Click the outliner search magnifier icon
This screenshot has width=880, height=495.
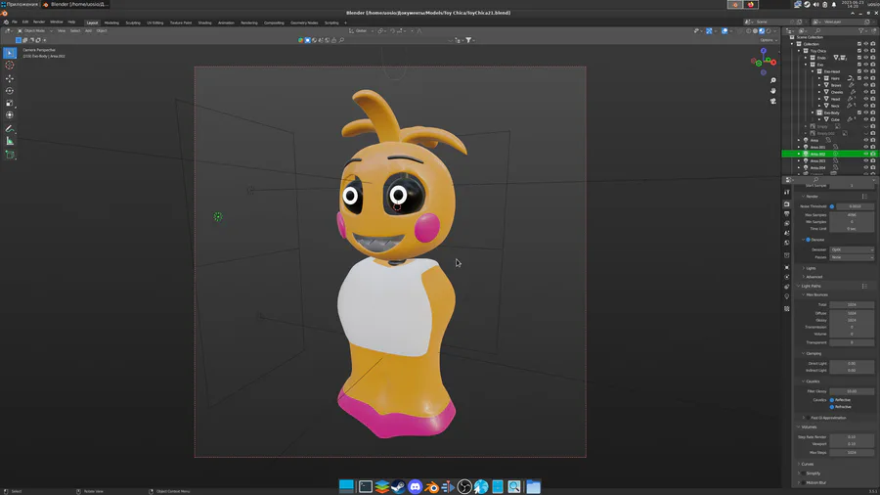click(817, 31)
